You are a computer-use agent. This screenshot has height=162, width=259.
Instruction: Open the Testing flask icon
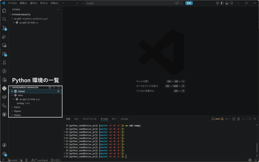tap(4, 63)
